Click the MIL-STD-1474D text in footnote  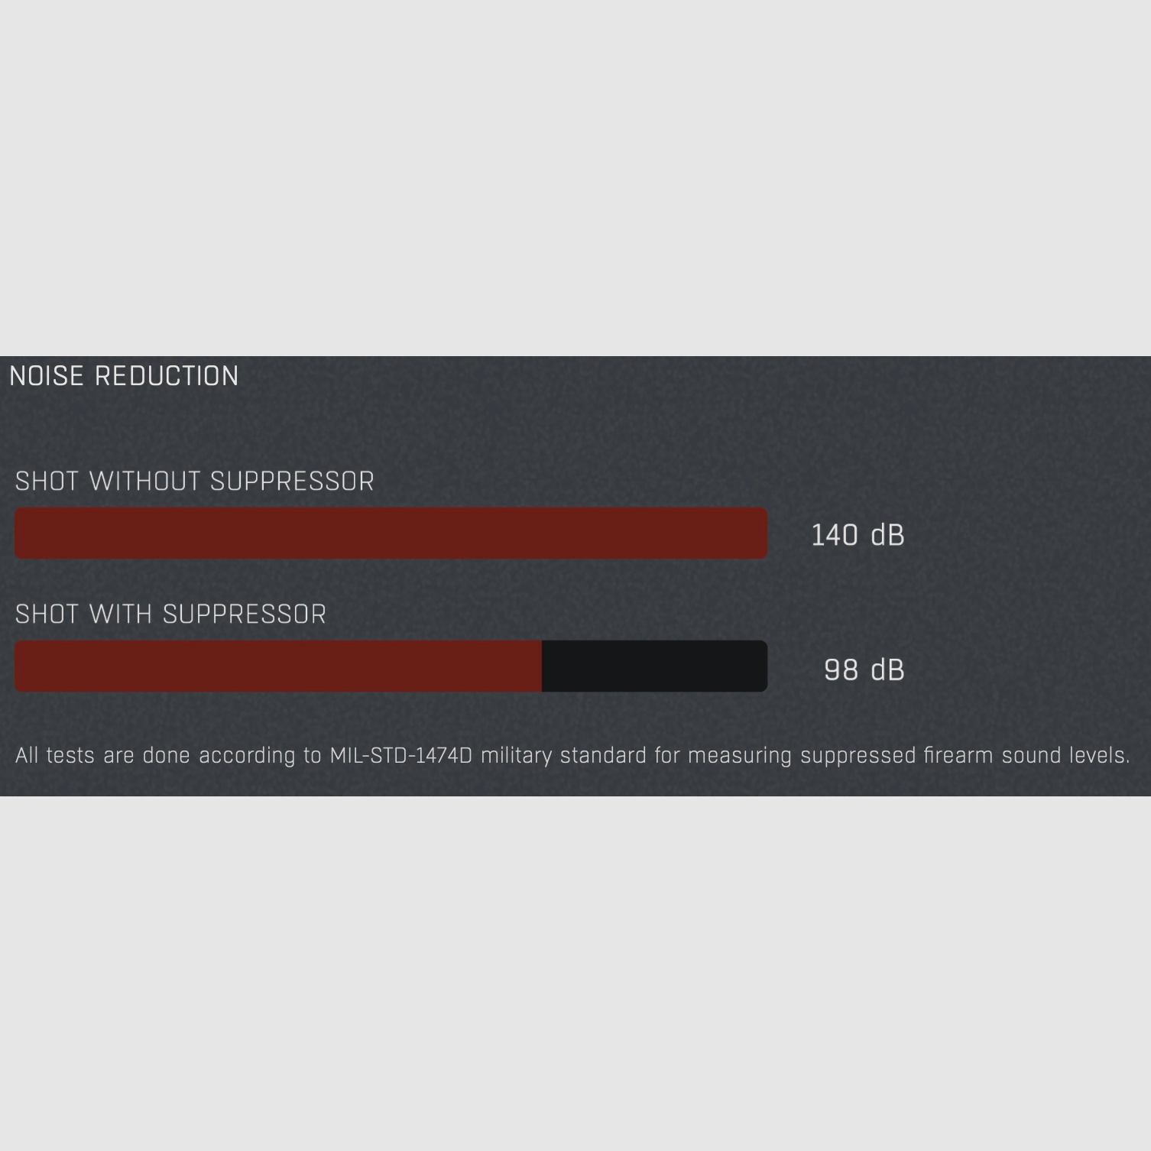[x=400, y=755]
